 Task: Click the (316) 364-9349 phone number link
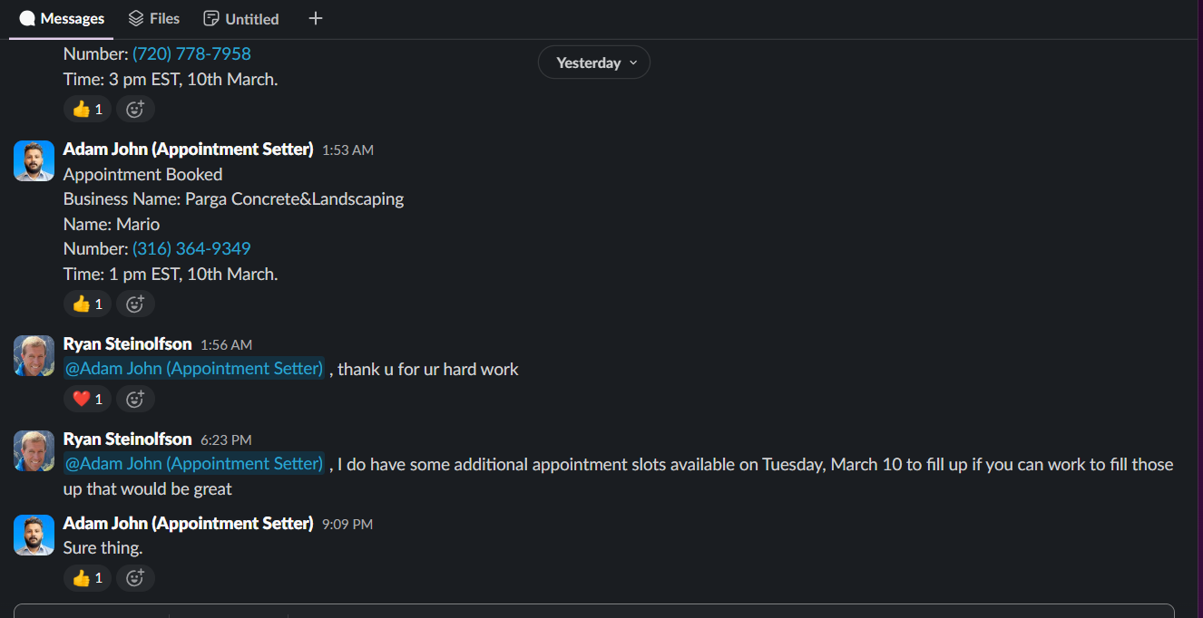191,249
